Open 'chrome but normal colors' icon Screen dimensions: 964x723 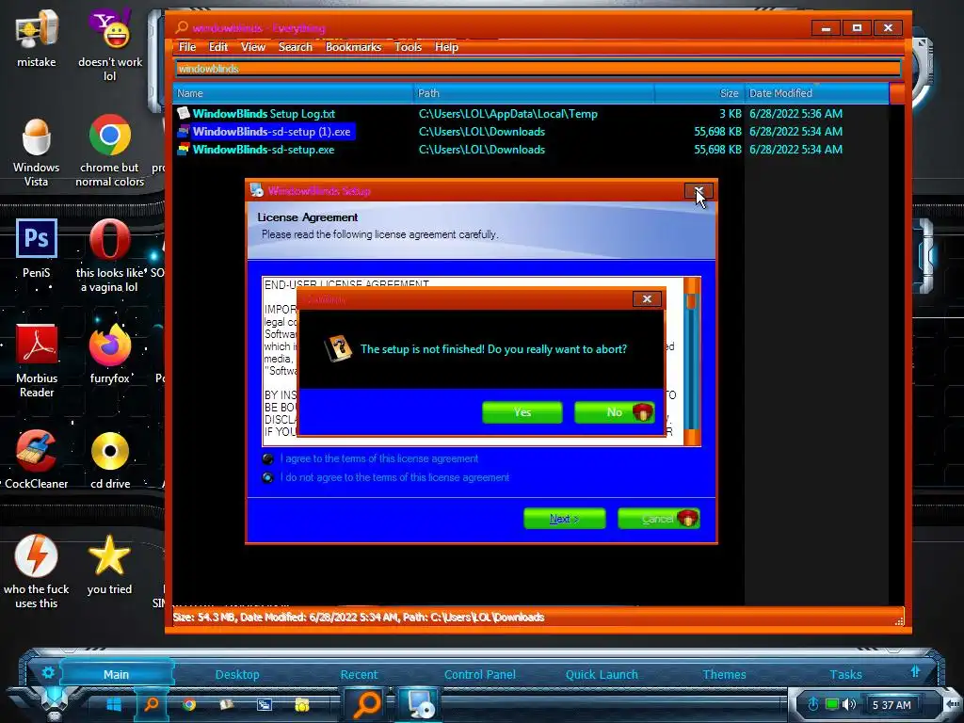click(110, 151)
